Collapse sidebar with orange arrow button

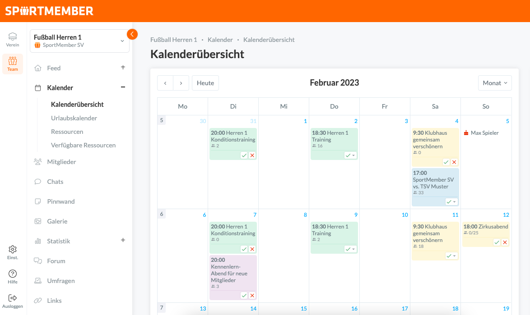tap(132, 34)
